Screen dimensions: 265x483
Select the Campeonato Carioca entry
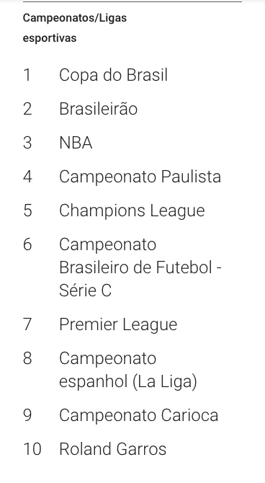[x=138, y=415]
